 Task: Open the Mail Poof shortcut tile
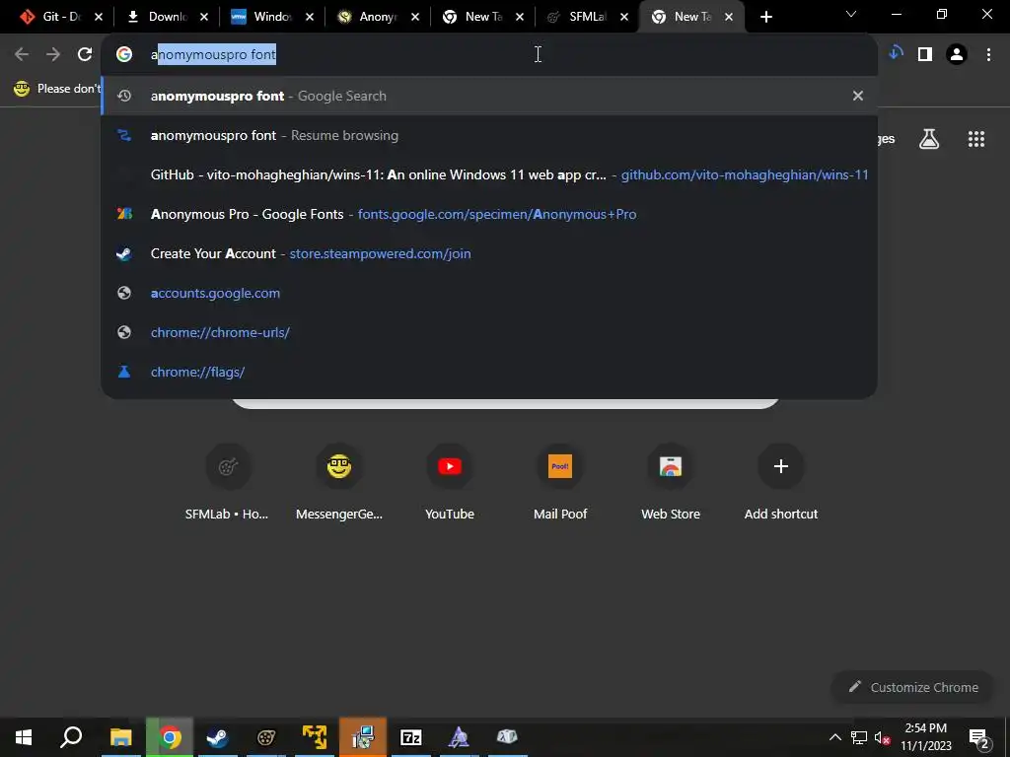(x=560, y=483)
